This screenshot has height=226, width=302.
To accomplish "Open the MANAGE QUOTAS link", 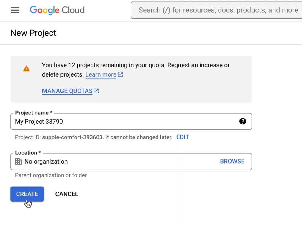I will (67, 91).
